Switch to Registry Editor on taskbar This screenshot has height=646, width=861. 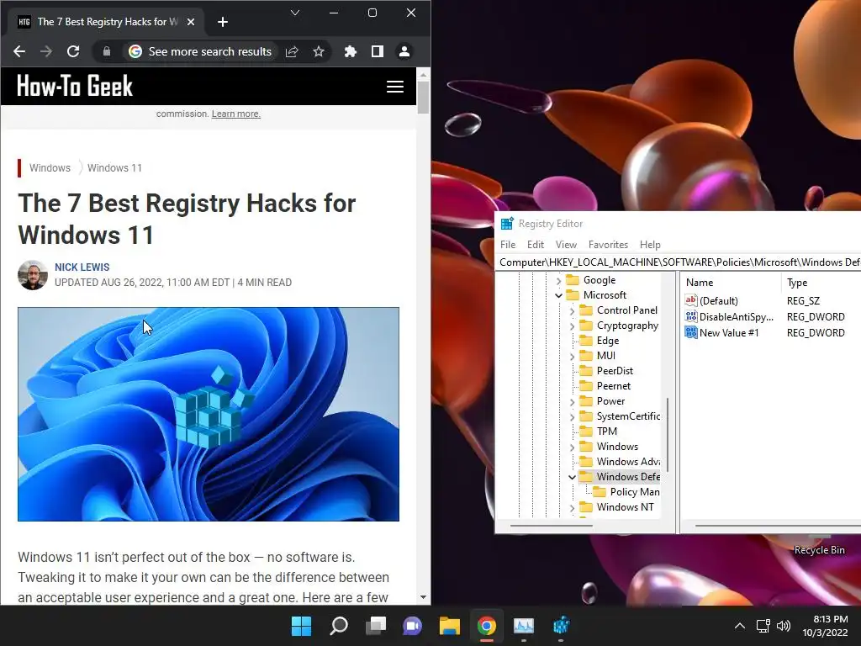click(561, 626)
